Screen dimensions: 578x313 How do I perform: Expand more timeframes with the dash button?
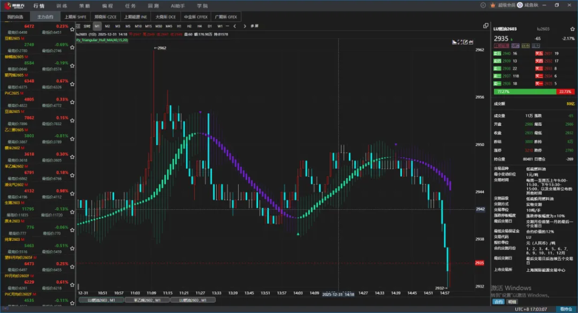227,26
